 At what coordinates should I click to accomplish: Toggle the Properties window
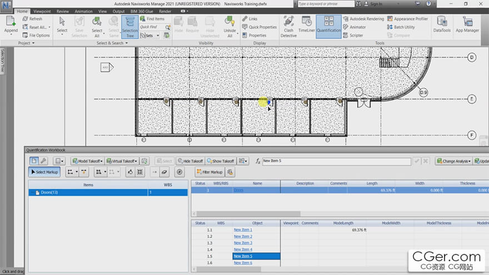[254, 35]
